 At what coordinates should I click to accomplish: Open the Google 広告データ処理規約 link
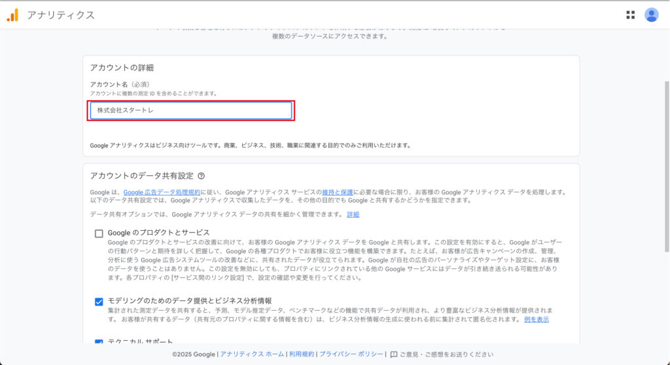click(162, 192)
